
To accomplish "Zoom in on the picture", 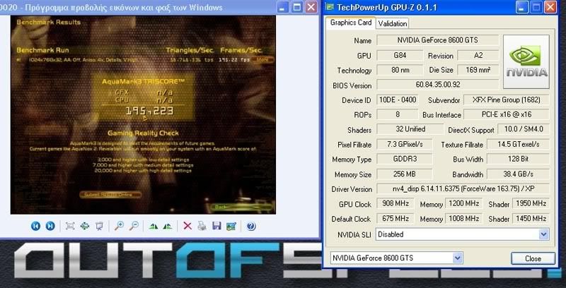I will (119, 226).
